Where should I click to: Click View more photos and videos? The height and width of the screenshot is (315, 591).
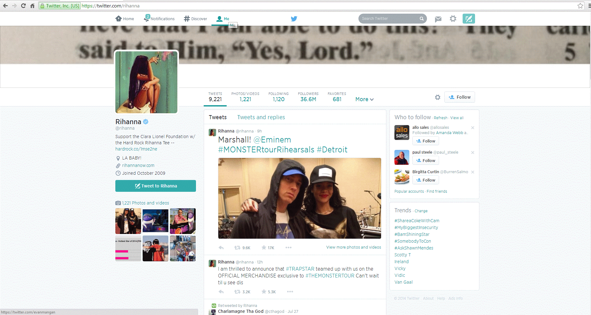[x=353, y=247]
